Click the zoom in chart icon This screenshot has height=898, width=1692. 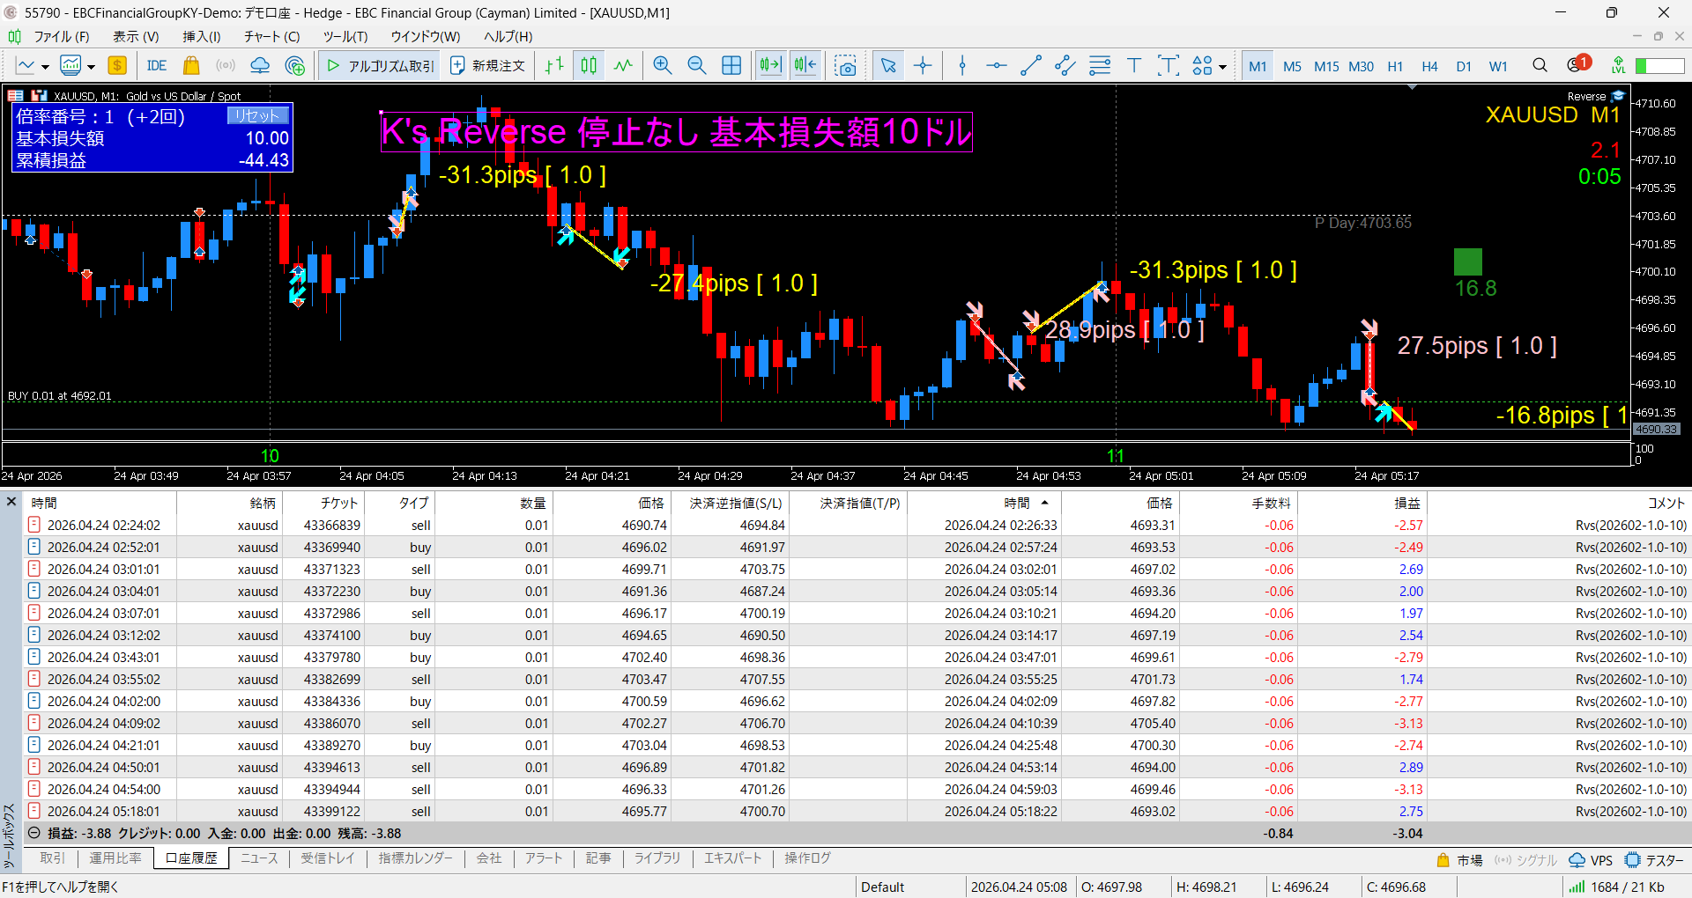click(x=662, y=65)
